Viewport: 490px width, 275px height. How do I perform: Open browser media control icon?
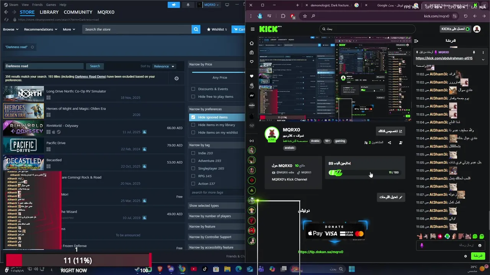pos(269,16)
